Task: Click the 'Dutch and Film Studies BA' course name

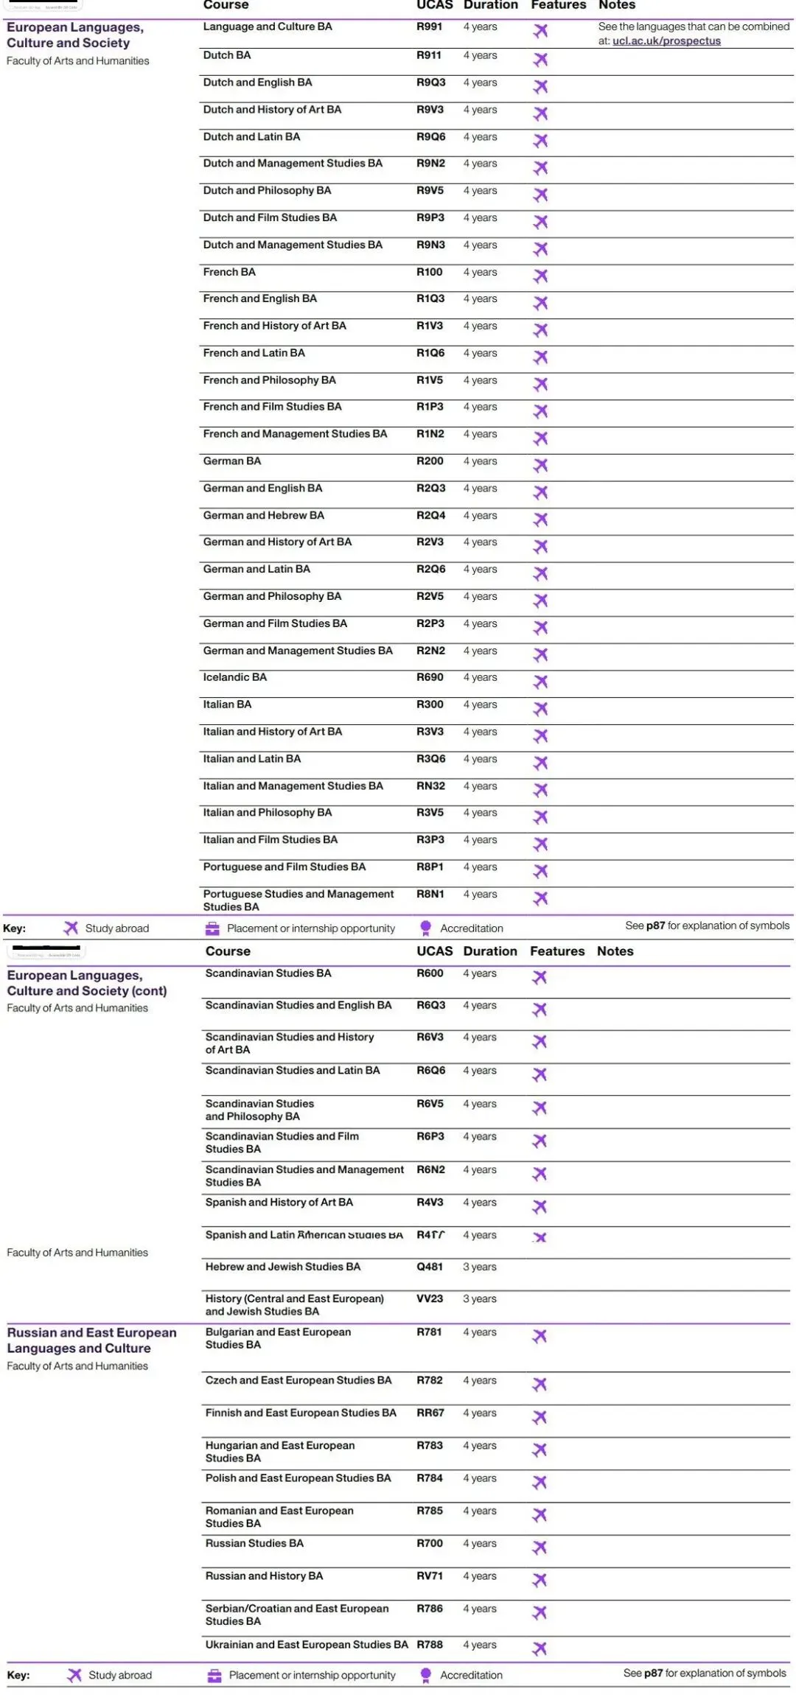Action: pos(270,217)
